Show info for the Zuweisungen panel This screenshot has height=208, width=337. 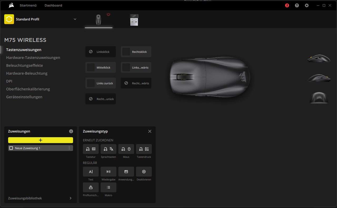coord(71,131)
